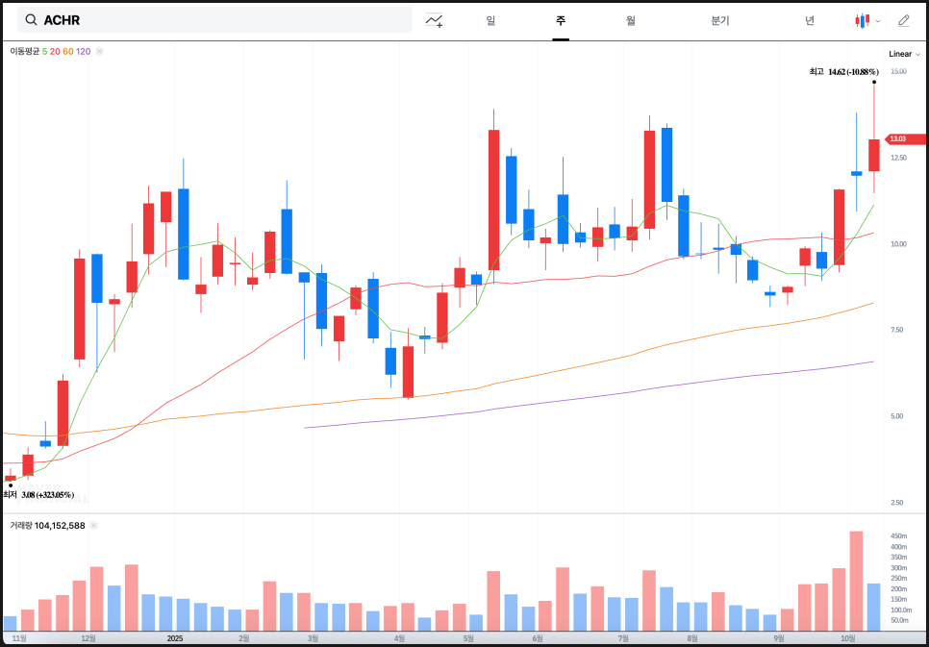The width and height of the screenshot is (929, 647).
Task: Open the add indicator chart icon
Action: point(435,20)
